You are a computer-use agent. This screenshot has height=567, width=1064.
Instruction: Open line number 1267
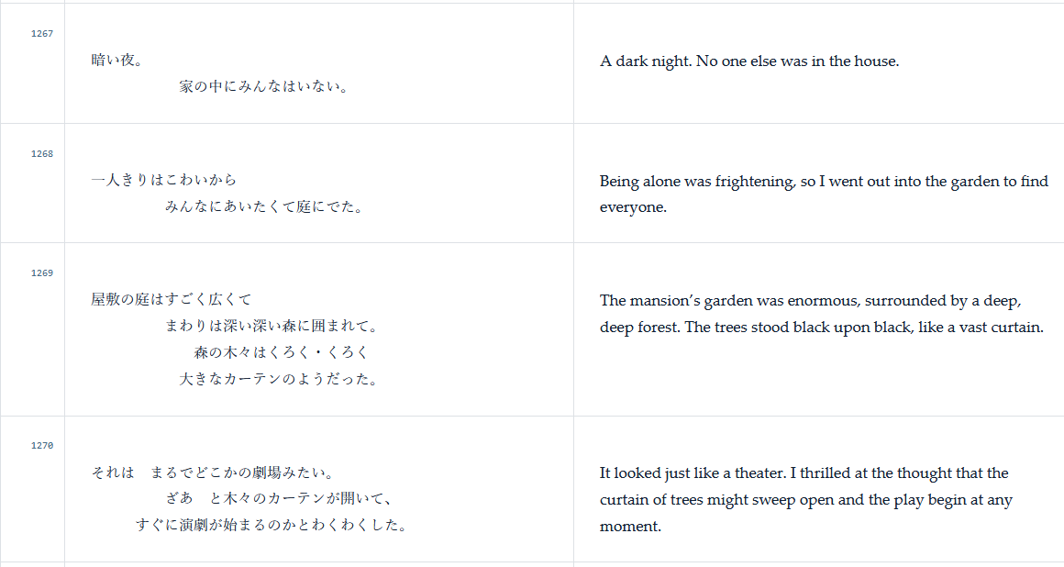tap(42, 33)
